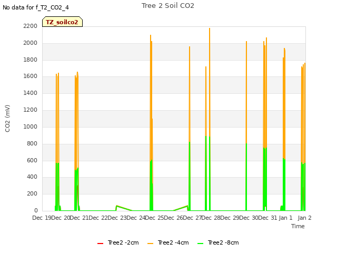Image resolution: width=337 pixels, height=253 pixels.
Task: Click the Dec 19 x-axis date label
Action: click(x=43, y=218)
